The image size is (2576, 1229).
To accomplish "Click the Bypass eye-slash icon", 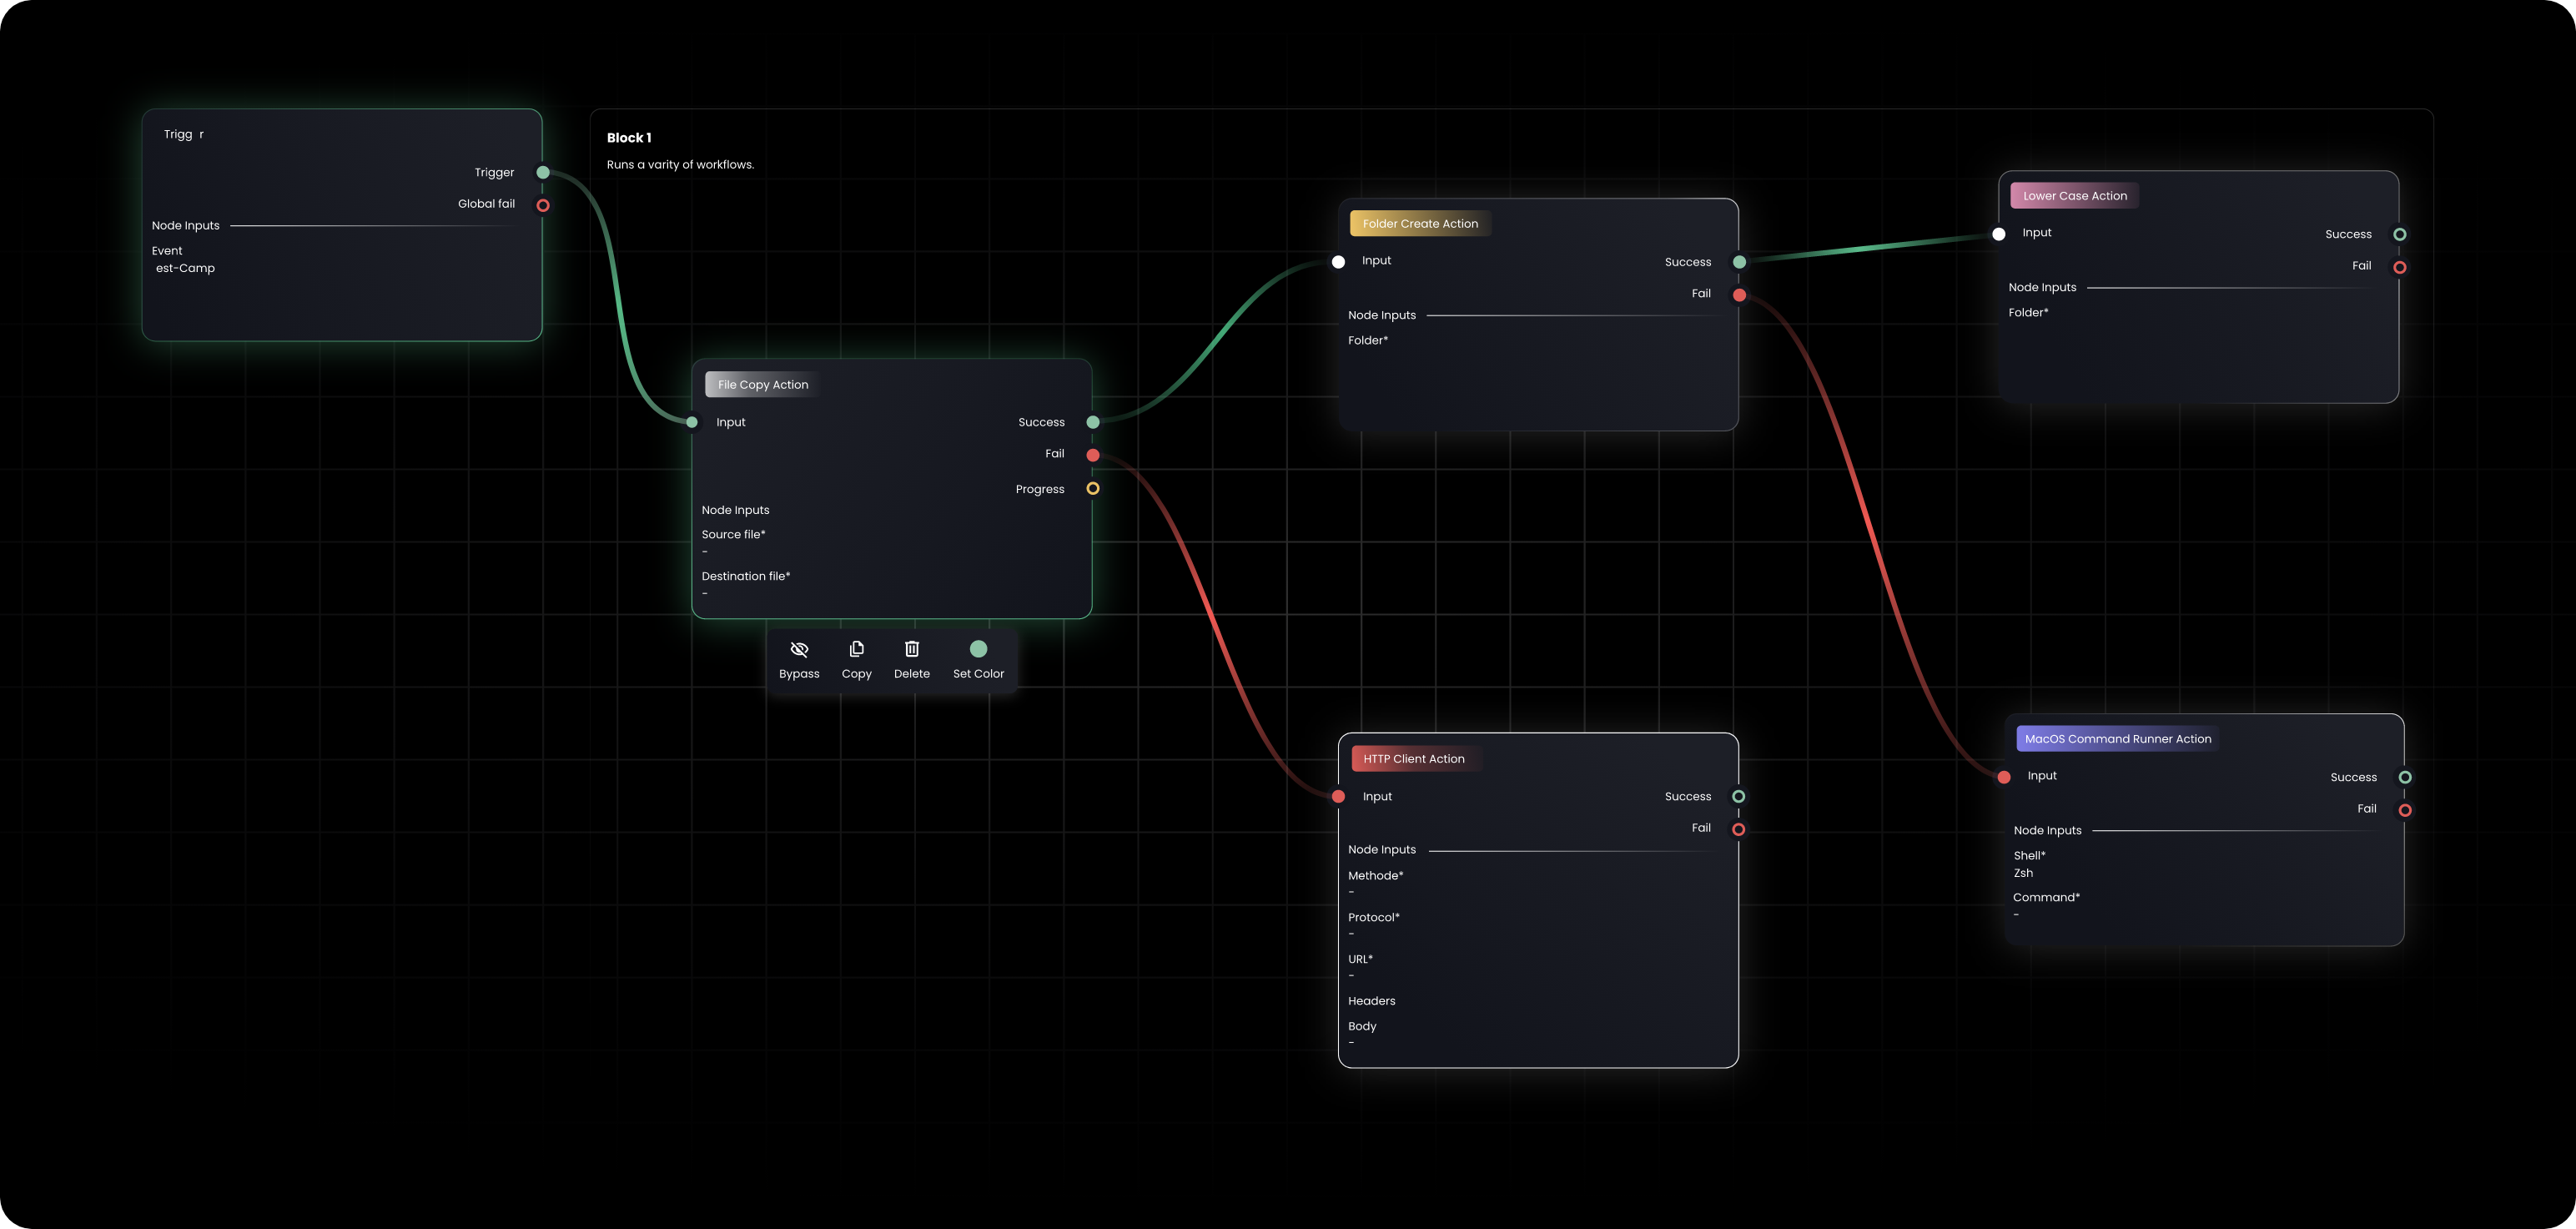I will point(799,650).
